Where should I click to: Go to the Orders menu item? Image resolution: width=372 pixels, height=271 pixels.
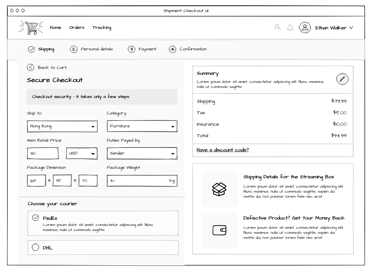(77, 27)
